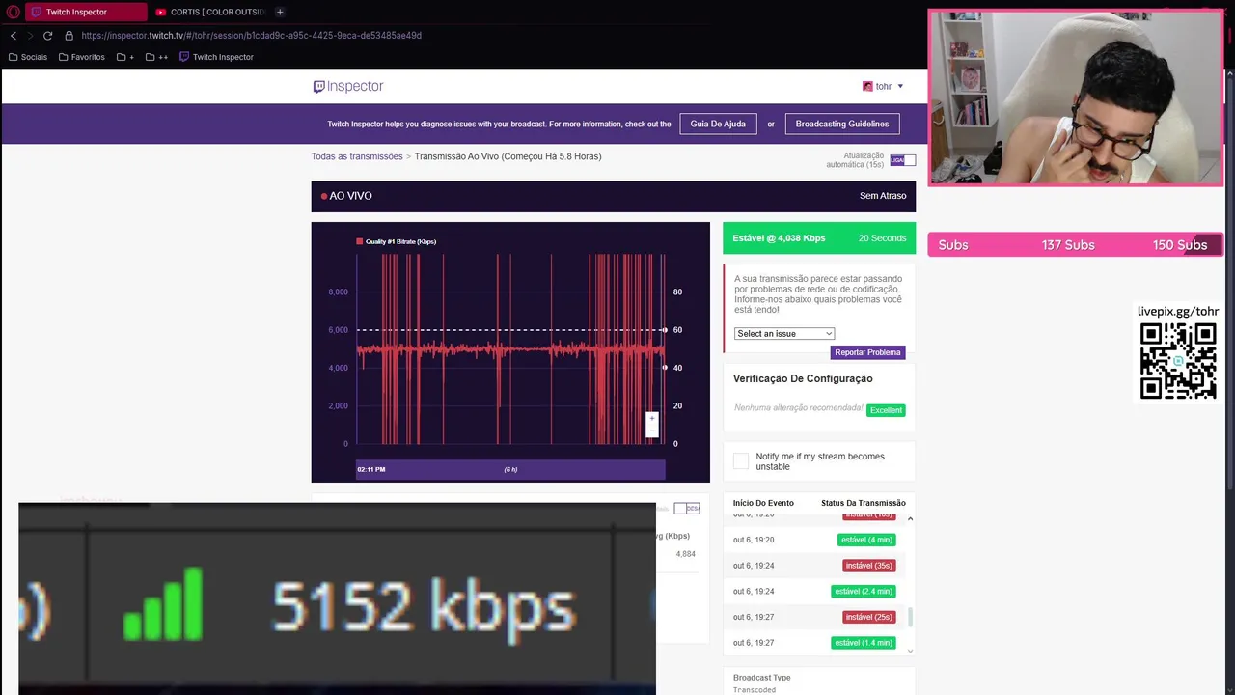The image size is (1235, 695).
Task: Click the Twitch Inspector logo
Action: 348,86
